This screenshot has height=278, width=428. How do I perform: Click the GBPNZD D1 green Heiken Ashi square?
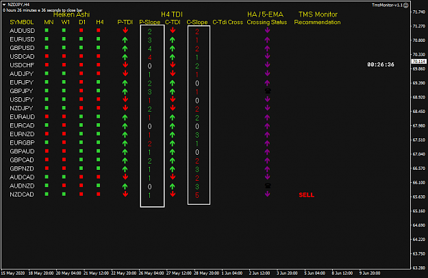point(81,168)
